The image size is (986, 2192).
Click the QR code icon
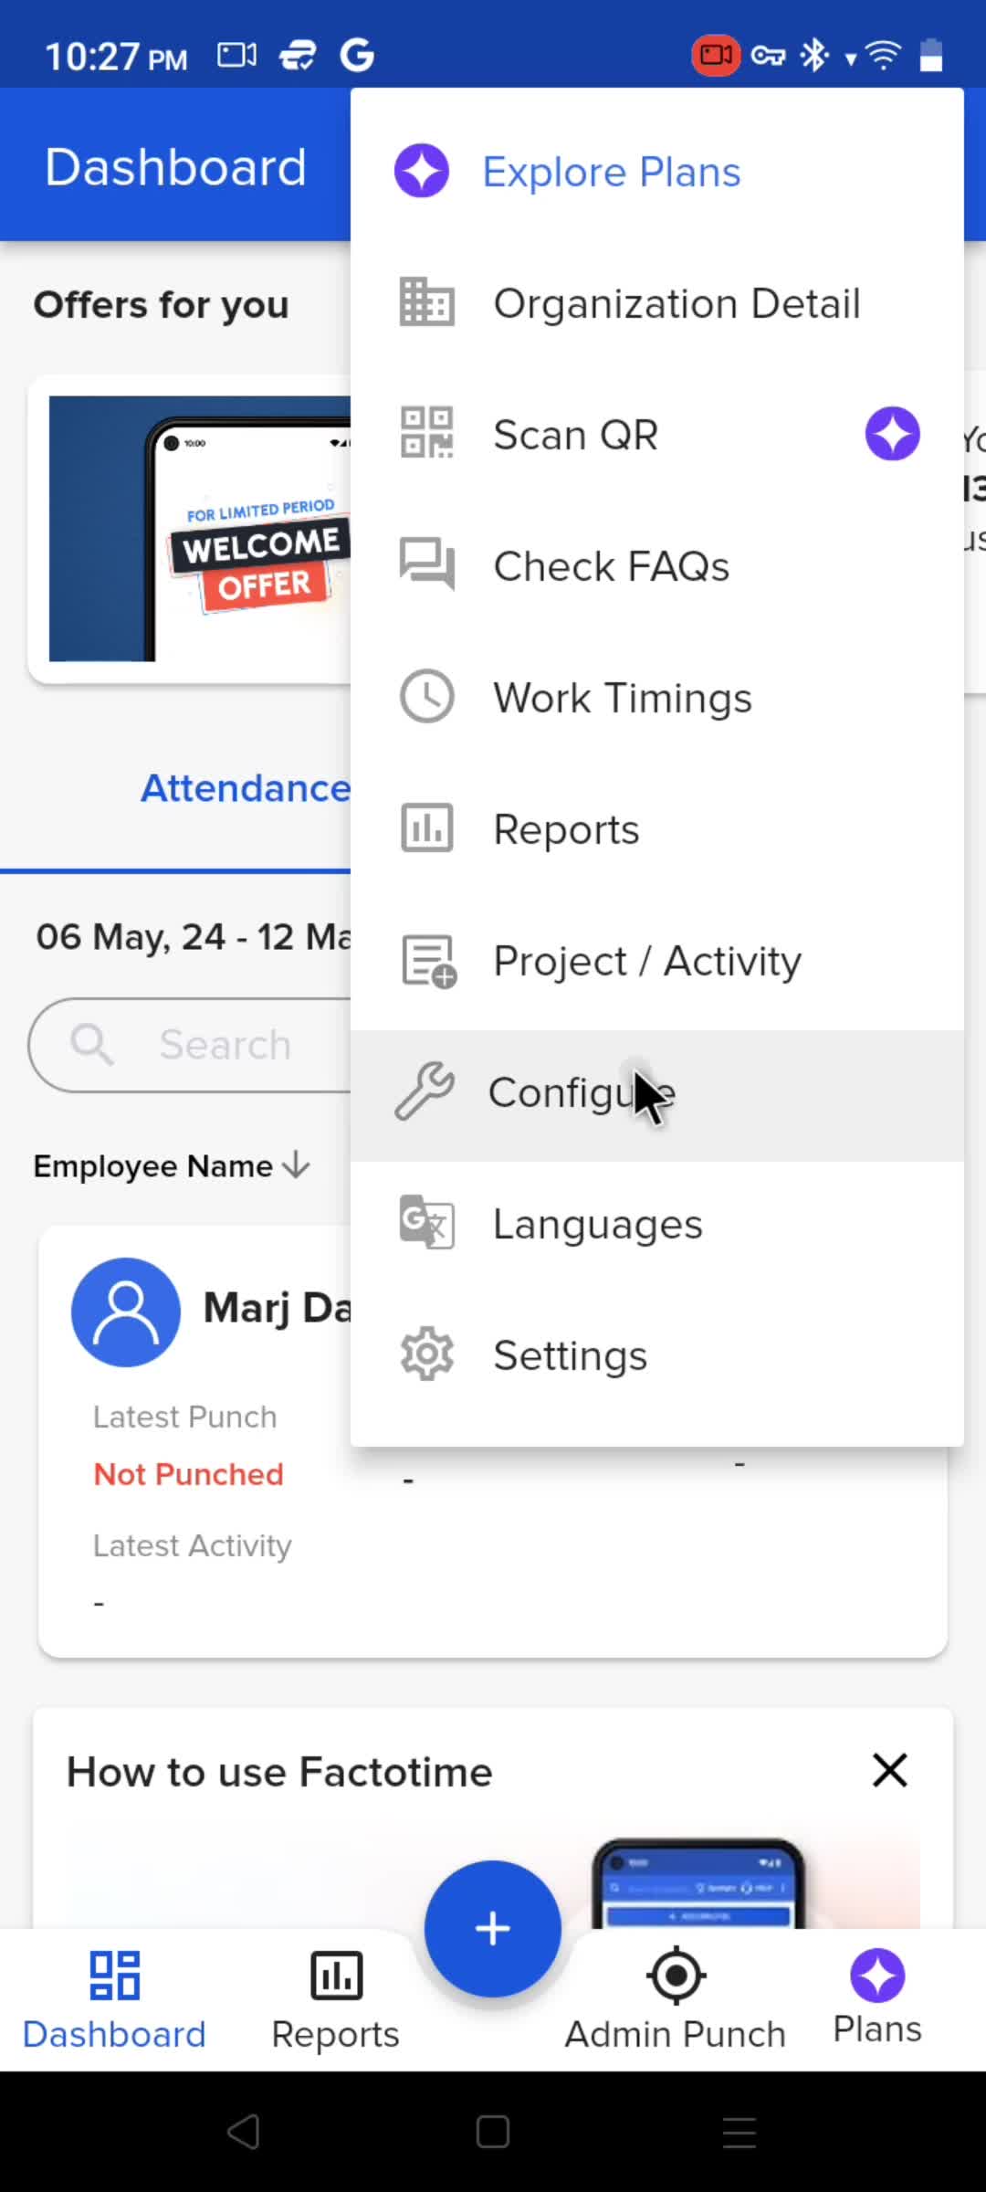[426, 433]
